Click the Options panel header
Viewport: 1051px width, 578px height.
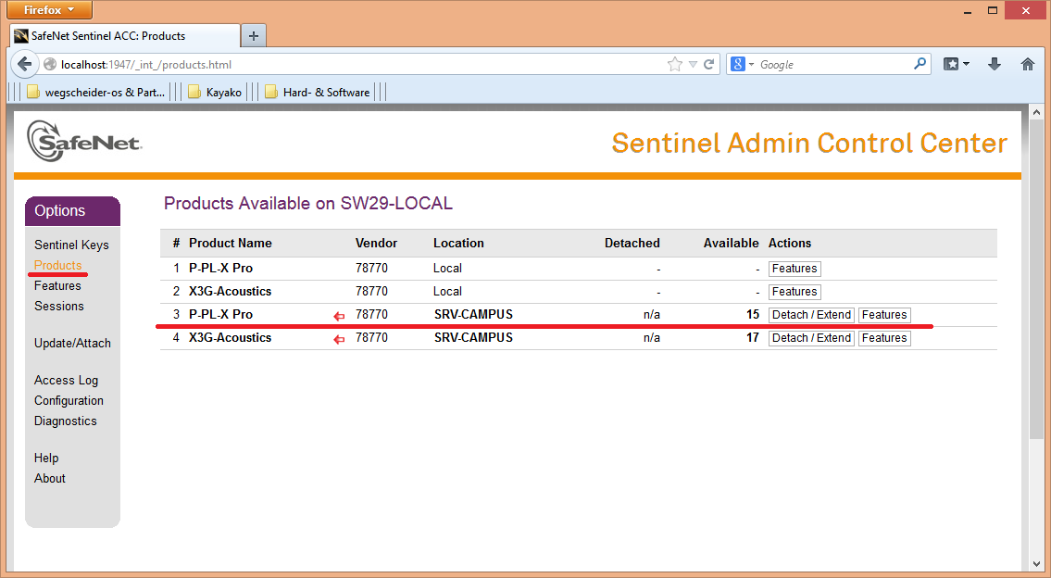point(72,210)
